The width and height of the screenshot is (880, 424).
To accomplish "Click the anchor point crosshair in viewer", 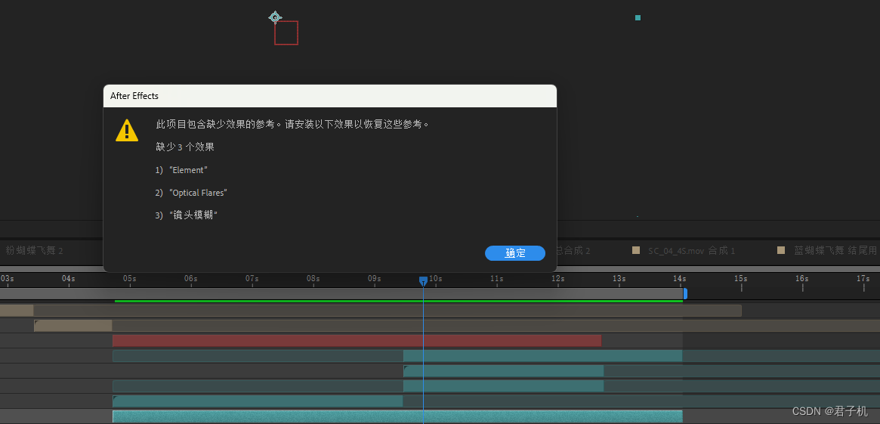I will tap(274, 17).
